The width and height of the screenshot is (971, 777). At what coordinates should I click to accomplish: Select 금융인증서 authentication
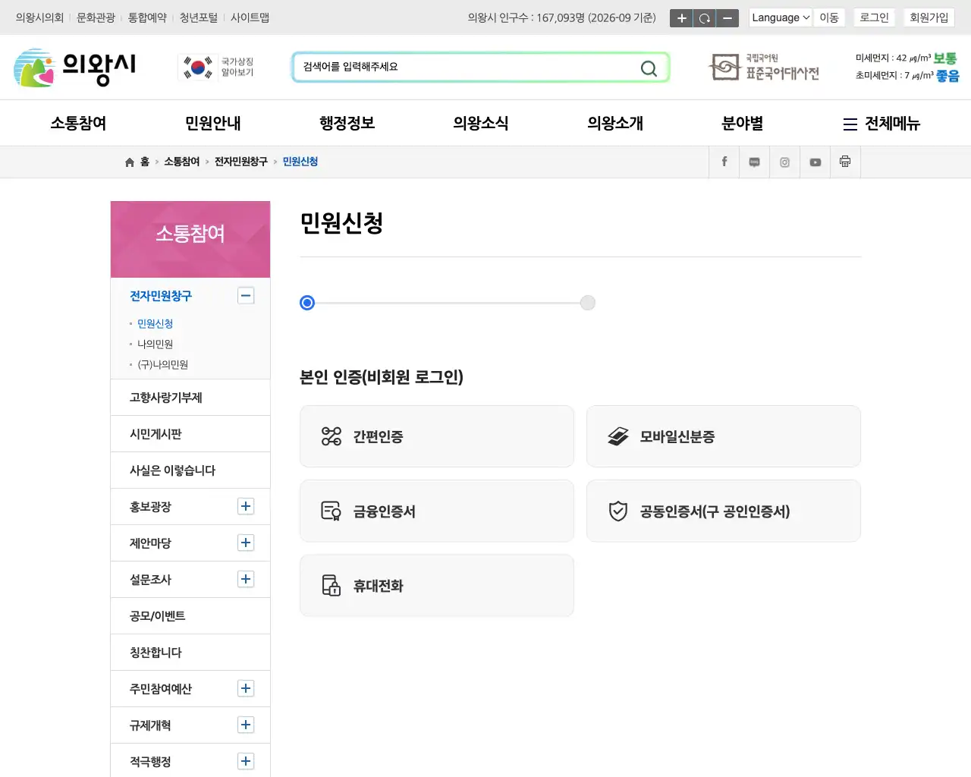(437, 511)
